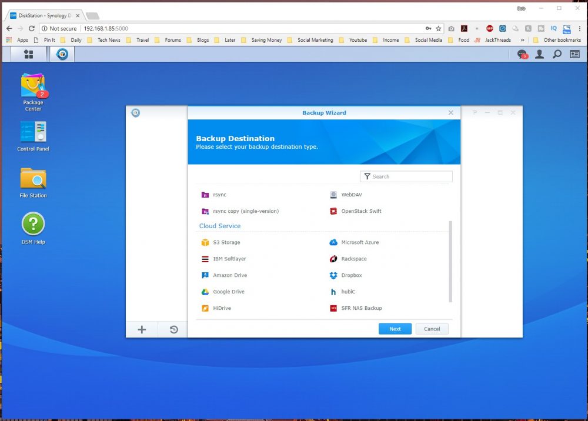Image resolution: width=588 pixels, height=421 pixels.
Task: Select the Microsoft Azure destination
Action: coord(354,243)
